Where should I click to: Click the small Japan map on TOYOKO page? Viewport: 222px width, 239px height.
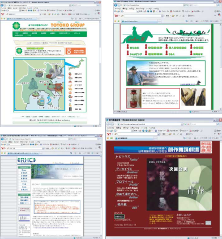[x=77, y=65]
